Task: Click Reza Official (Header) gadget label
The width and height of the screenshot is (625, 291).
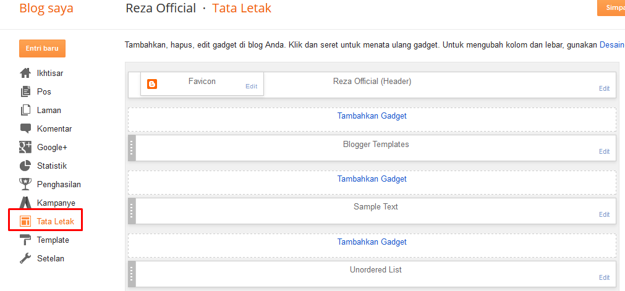Action: pyautogui.click(x=372, y=82)
